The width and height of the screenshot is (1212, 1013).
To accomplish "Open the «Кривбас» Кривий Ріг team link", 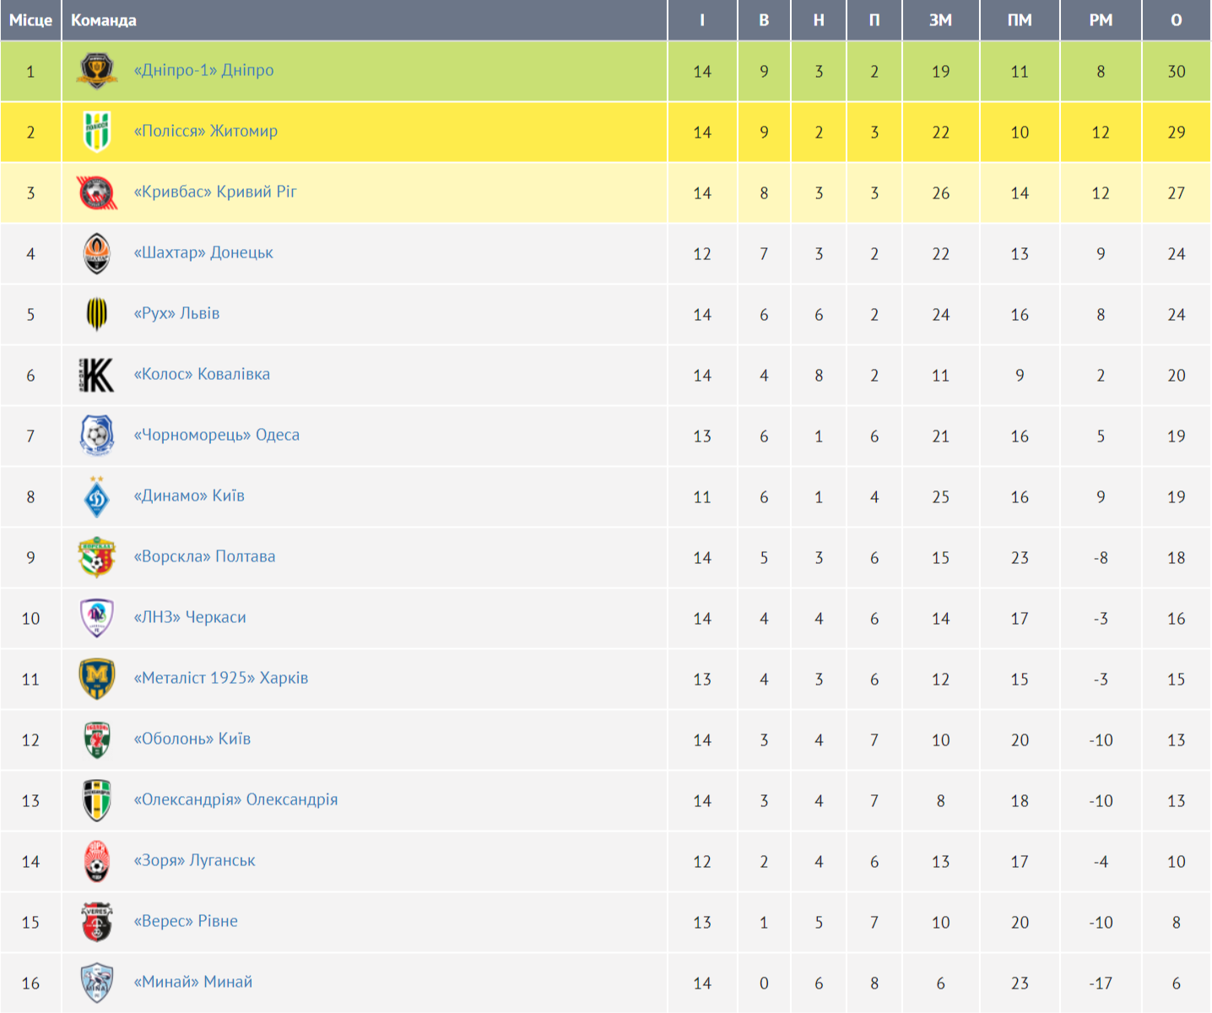I will pos(215,192).
